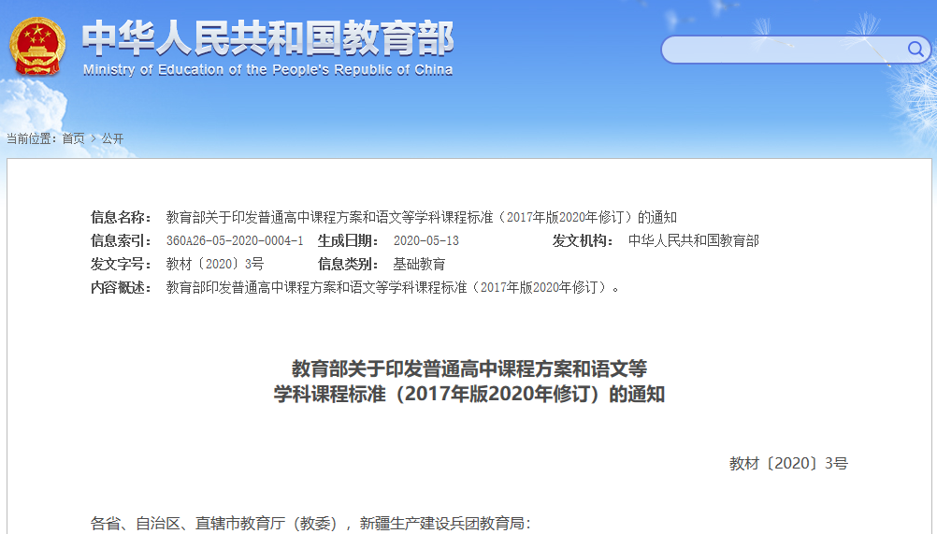Click the national emblem logo
Screen dimensions: 937x534
tap(37, 45)
